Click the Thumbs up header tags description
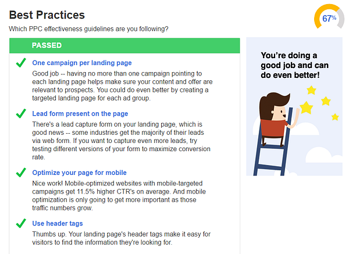Image resolution: width=349 pixels, height=254 pixels. click(122, 238)
